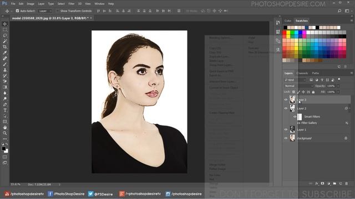355x199 pixels.
Task: Open the Layers panel flyout menu
Action: point(351,73)
